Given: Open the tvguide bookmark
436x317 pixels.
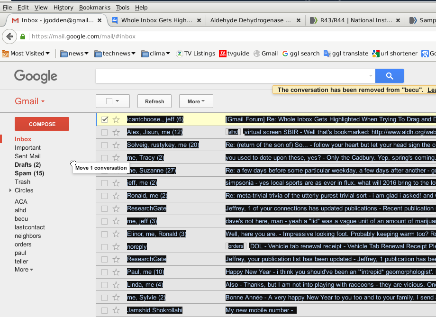Looking at the screenshot, I should click(234, 54).
